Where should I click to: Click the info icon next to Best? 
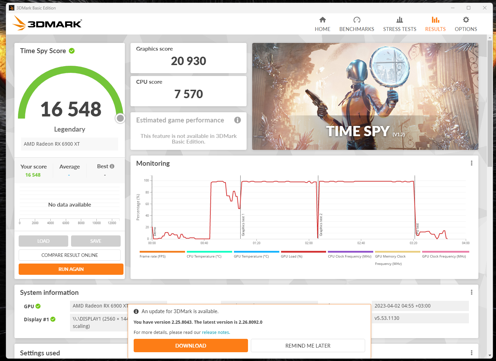click(x=112, y=166)
